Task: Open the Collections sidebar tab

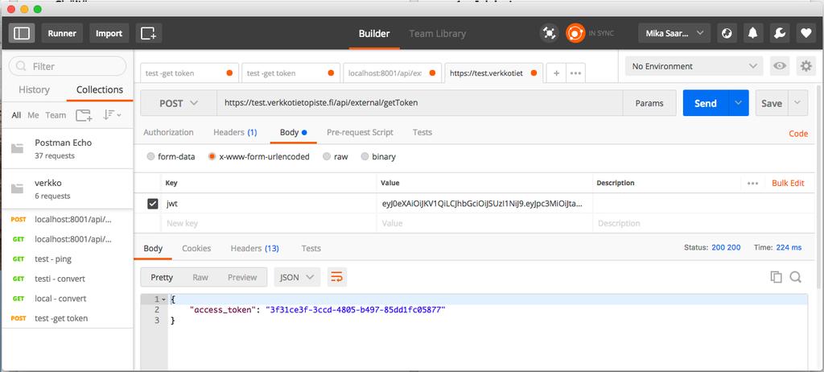Action: pos(99,89)
